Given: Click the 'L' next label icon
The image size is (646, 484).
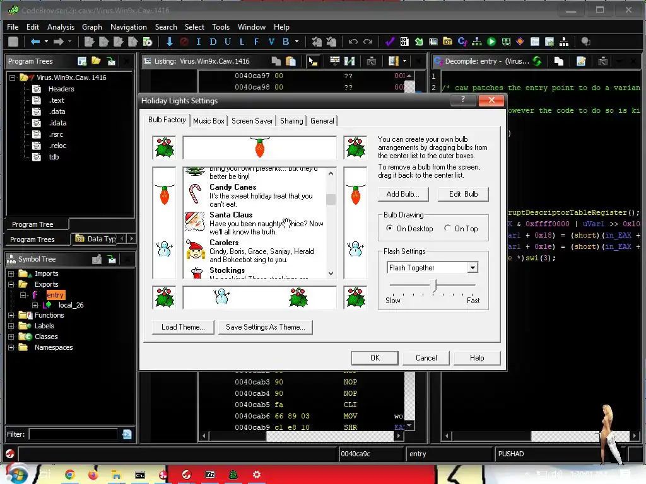Looking at the screenshot, I should click(x=242, y=42).
